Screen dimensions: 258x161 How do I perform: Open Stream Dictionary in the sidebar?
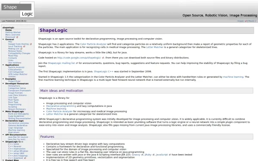coord(17,109)
